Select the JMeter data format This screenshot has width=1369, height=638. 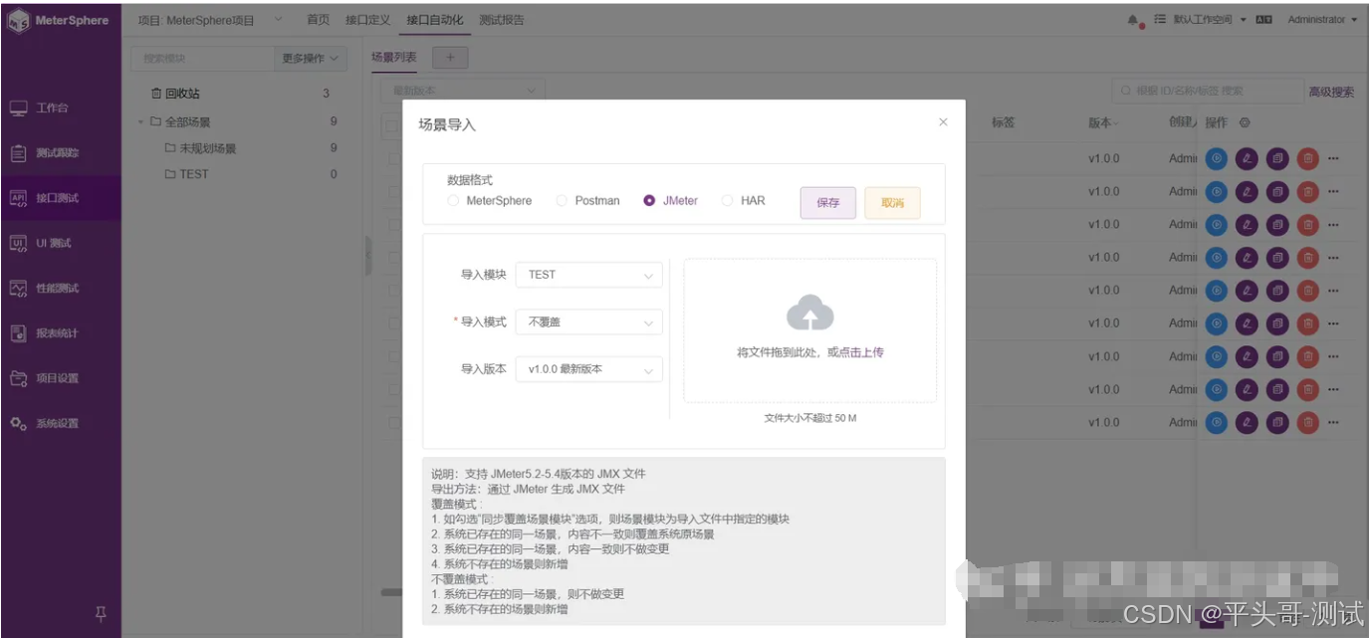tap(671, 201)
